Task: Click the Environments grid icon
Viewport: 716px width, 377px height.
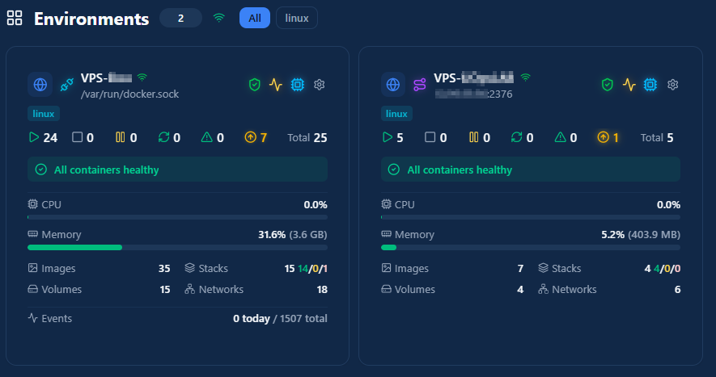Action: click(x=15, y=19)
